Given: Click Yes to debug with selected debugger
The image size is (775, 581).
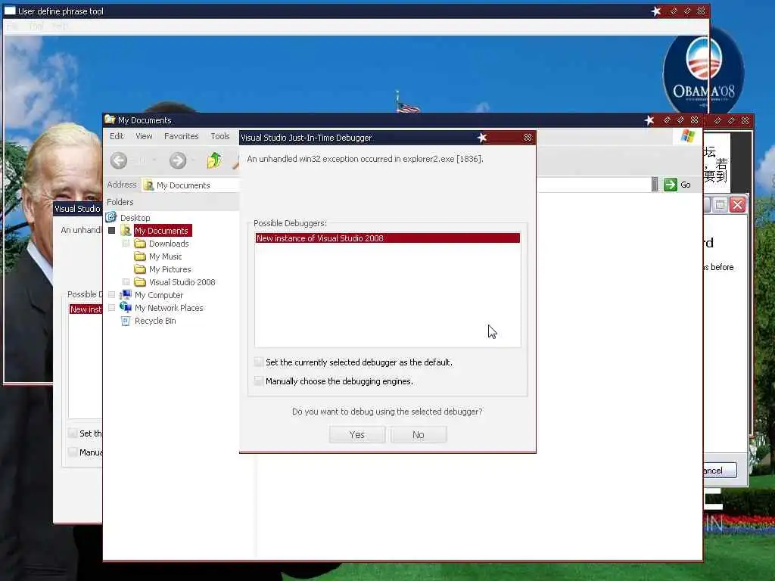Looking at the screenshot, I should coord(357,435).
